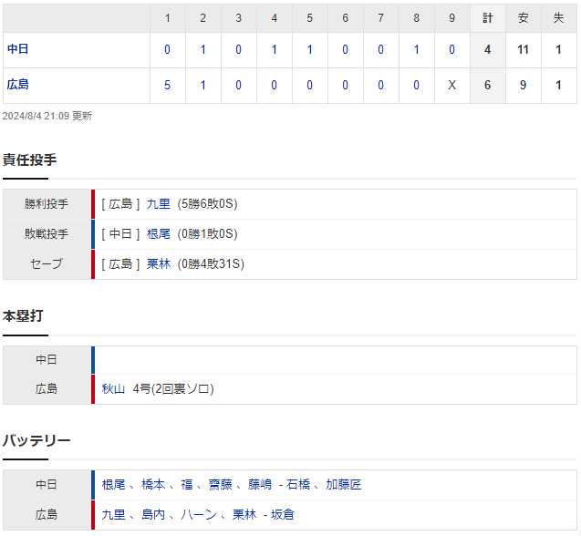Viewport: 581px width, 536px height.
Task: Select 橋本 in 中日 battery list
Action: click(153, 485)
